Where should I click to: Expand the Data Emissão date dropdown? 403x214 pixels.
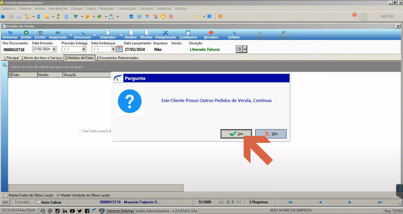pos(54,49)
